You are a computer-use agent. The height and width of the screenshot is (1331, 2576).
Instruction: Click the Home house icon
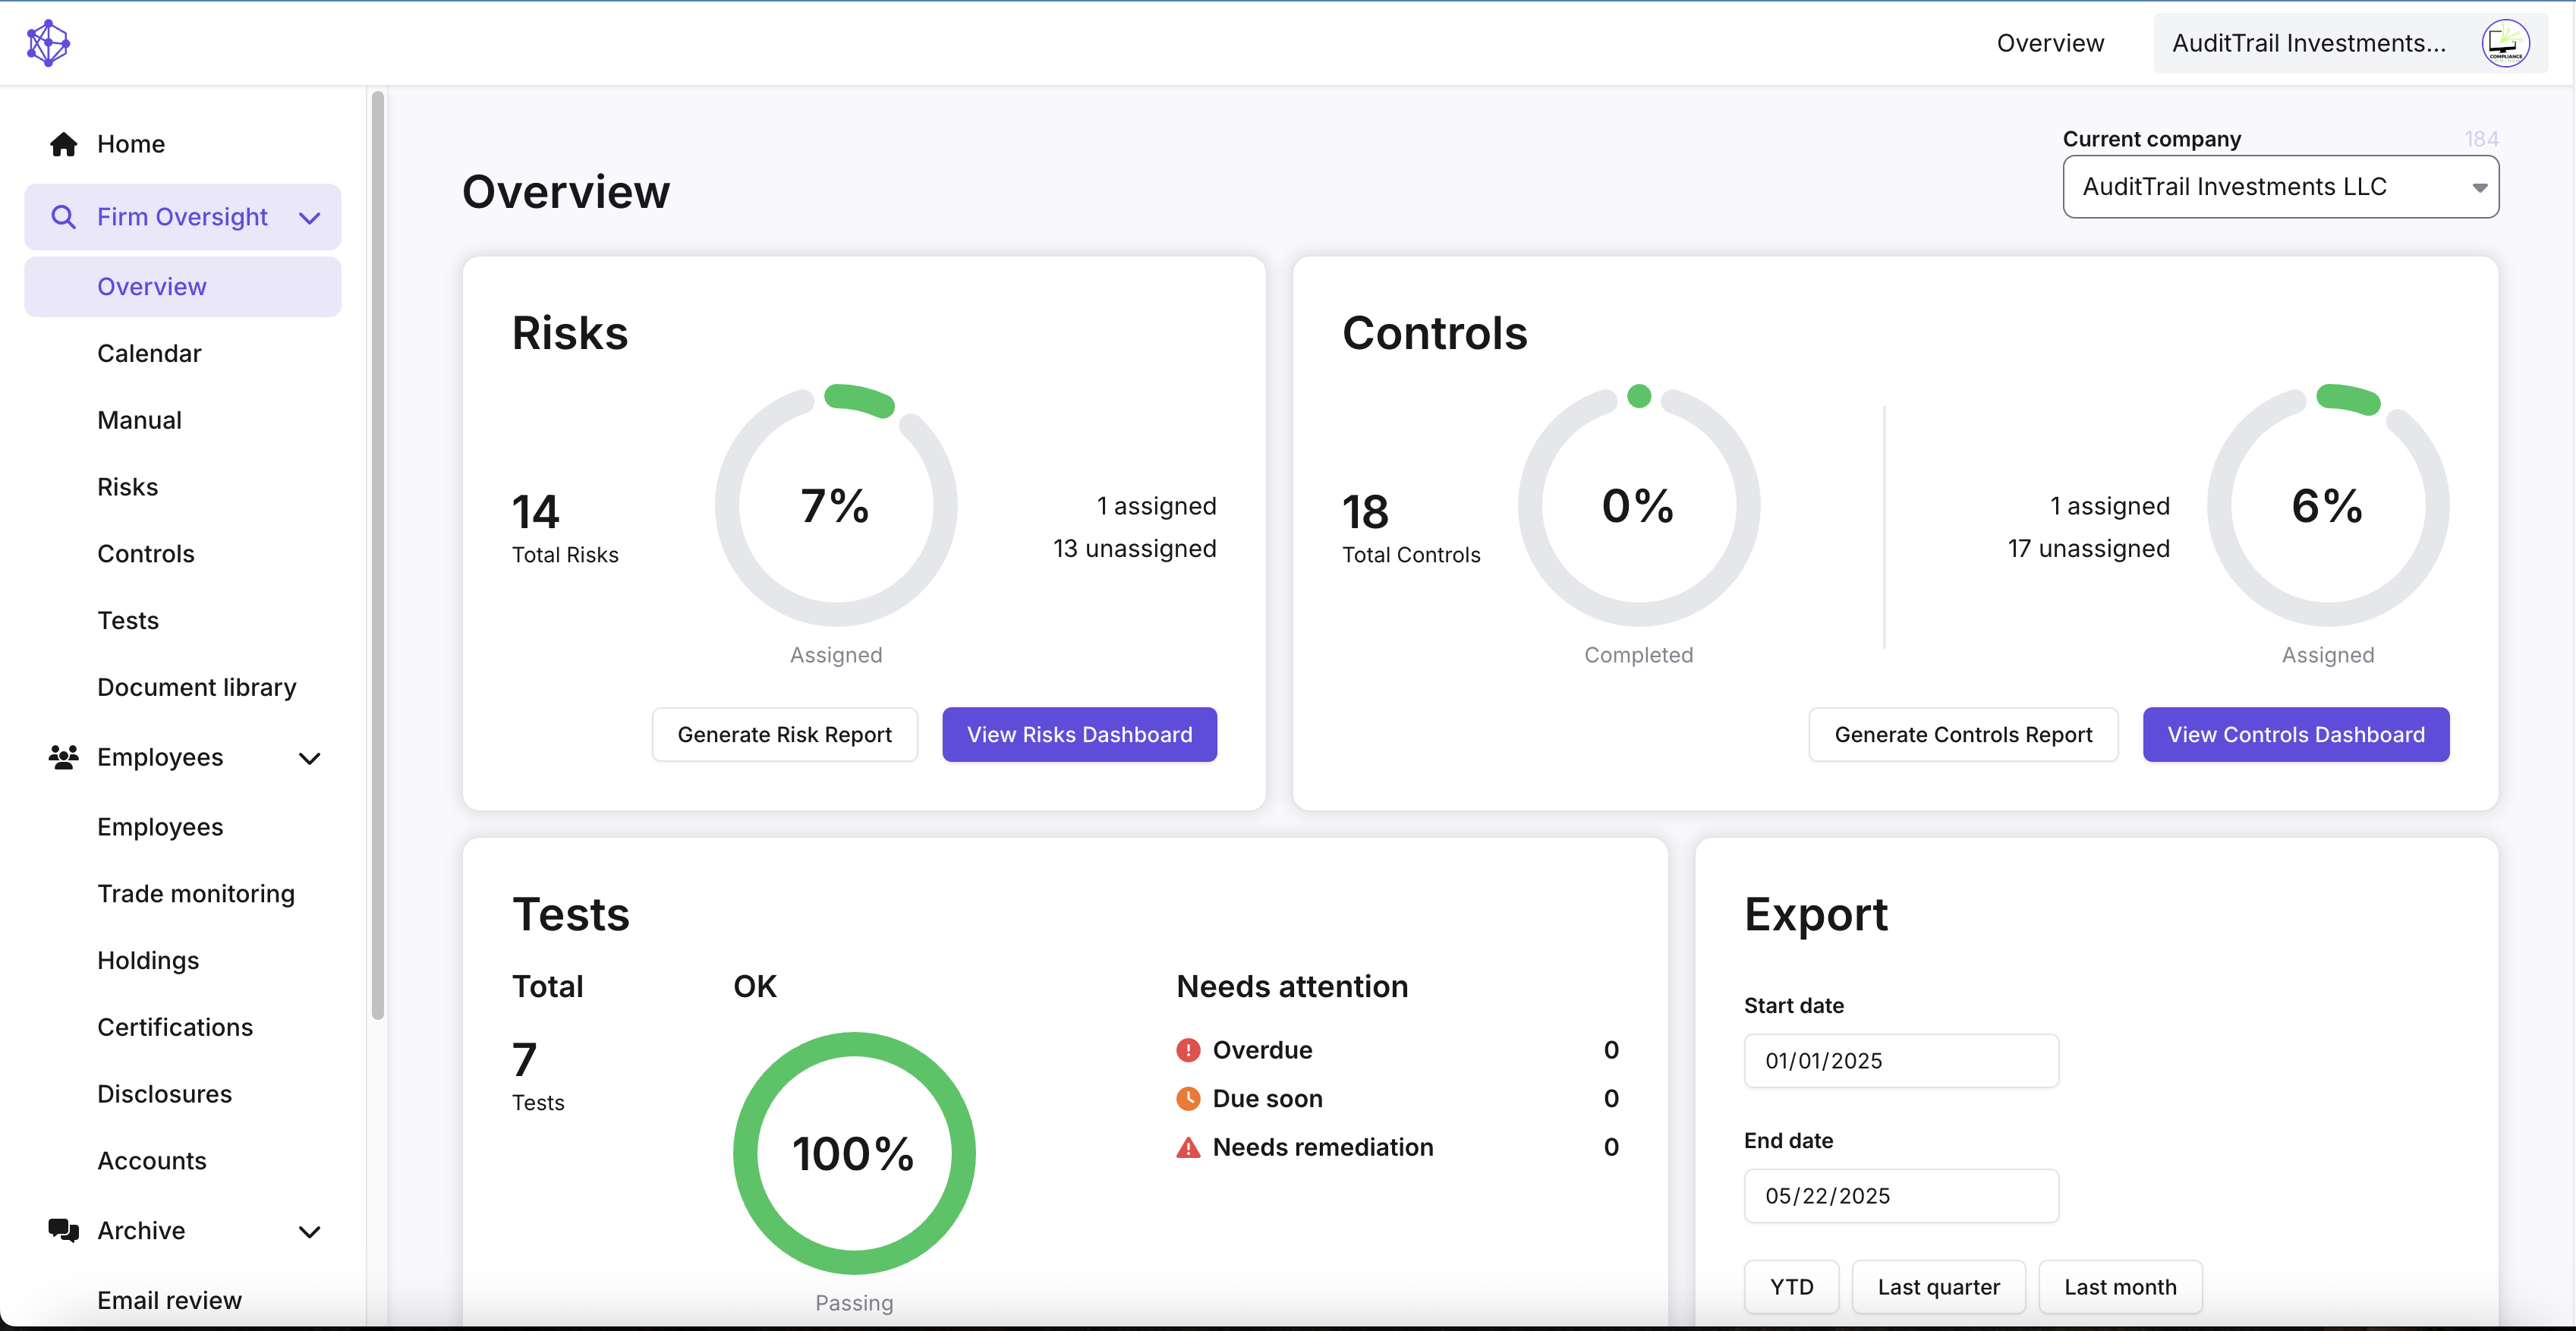point(64,144)
